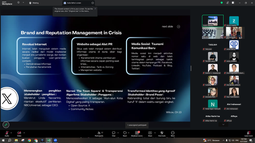The image size is (255, 143).
Task: Click the '1 unassigned participant' tooltip
Action: click(137, 125)
